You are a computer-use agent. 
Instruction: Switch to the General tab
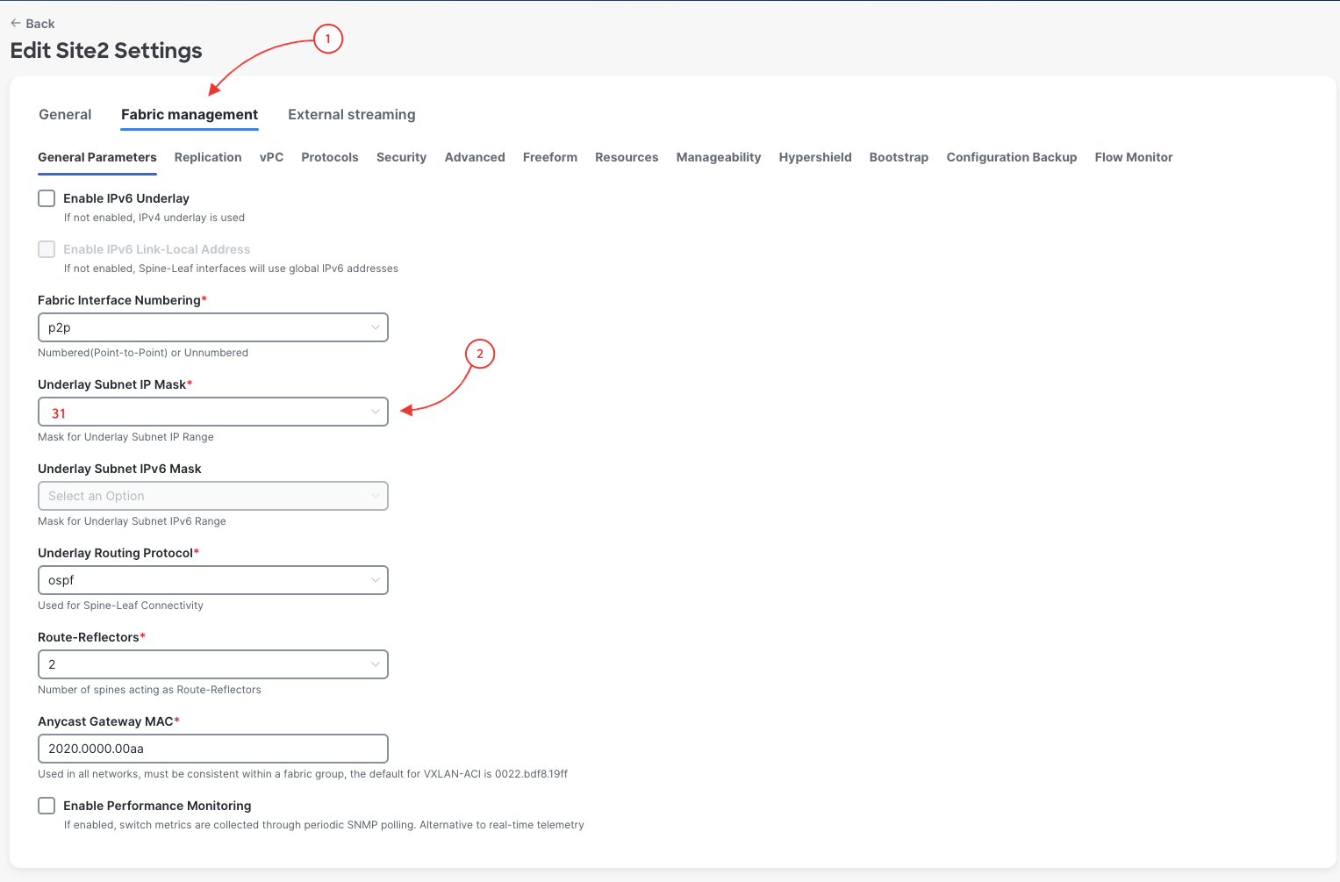[x=65, y=114]
